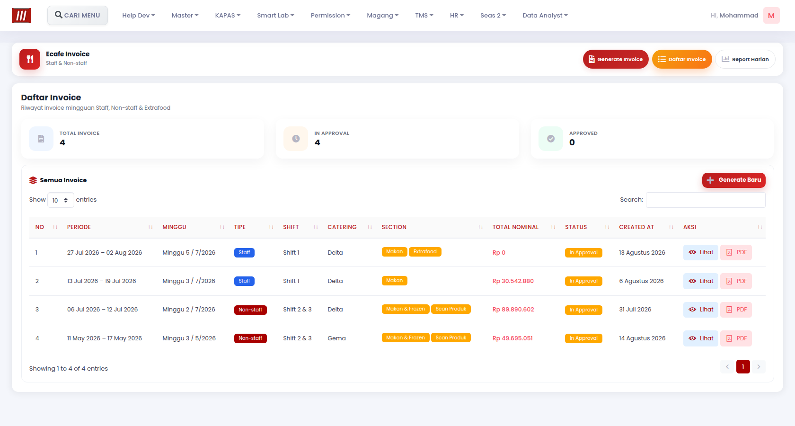Click the Total Invoice document icon

tap(41, 139)
